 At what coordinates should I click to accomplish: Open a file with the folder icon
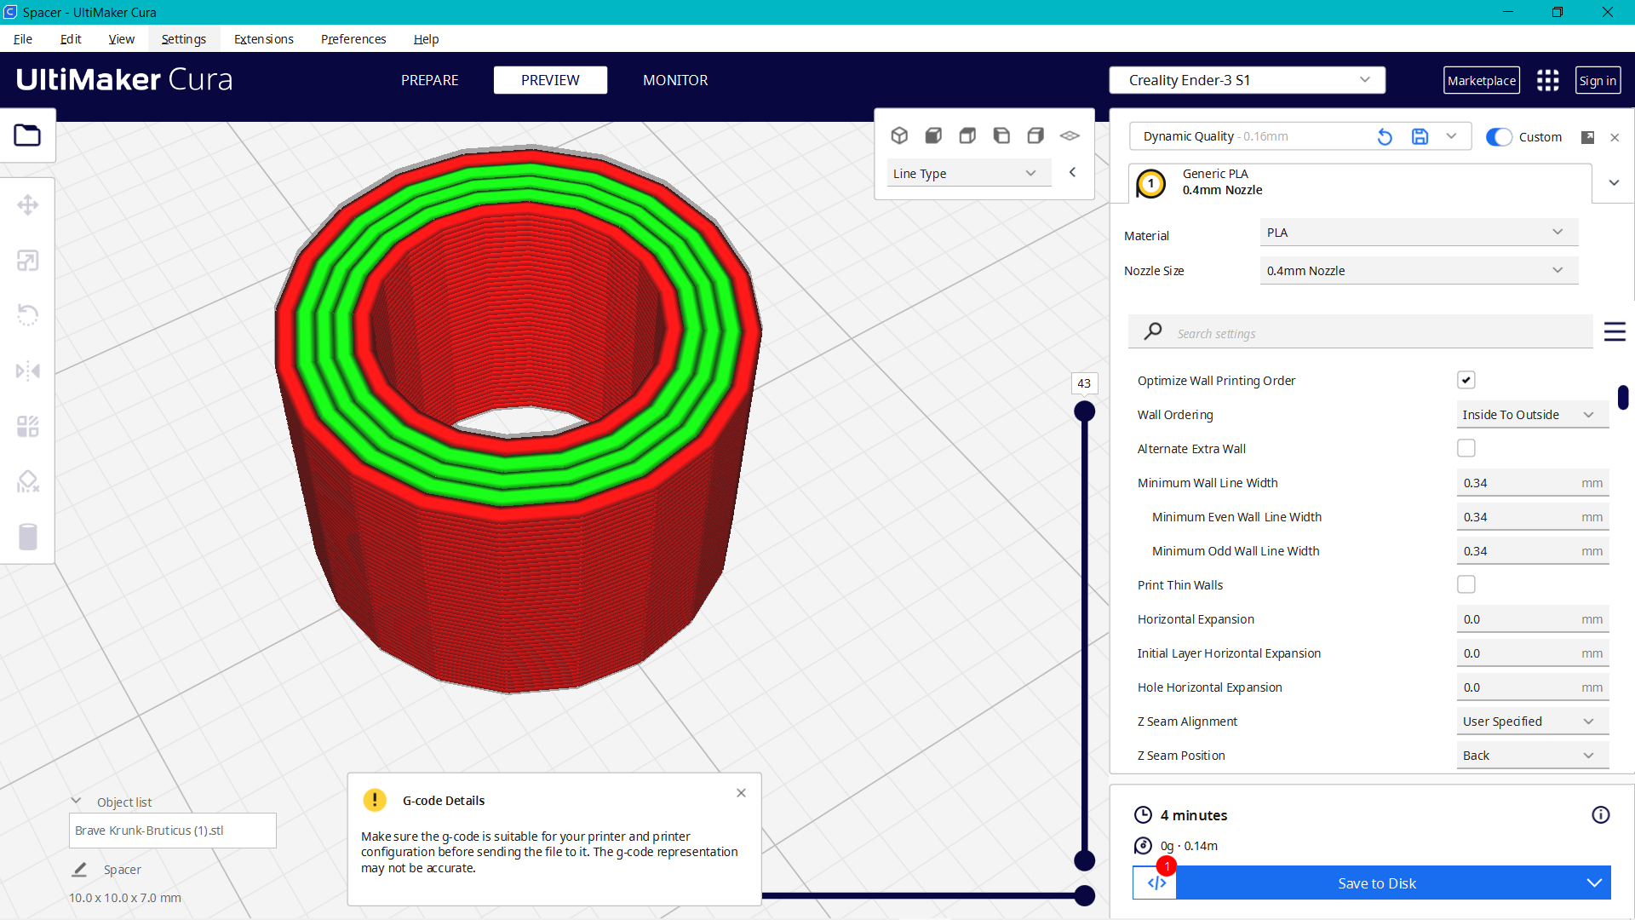(x=28, y=135)
